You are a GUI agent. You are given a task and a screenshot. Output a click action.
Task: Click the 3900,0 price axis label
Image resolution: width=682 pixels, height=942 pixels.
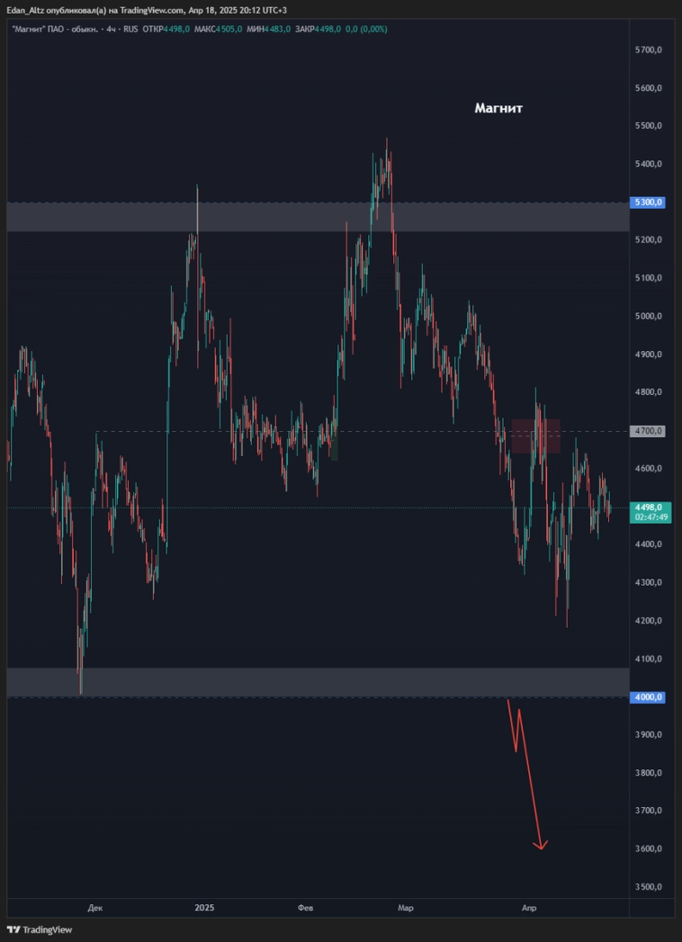pos(648,735)
